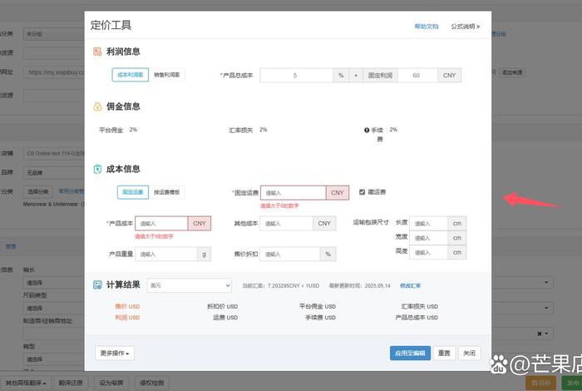Screen dimensions: 582x391
Task: Click the 关闭 button in dialog footer
Action: [469, 353]
